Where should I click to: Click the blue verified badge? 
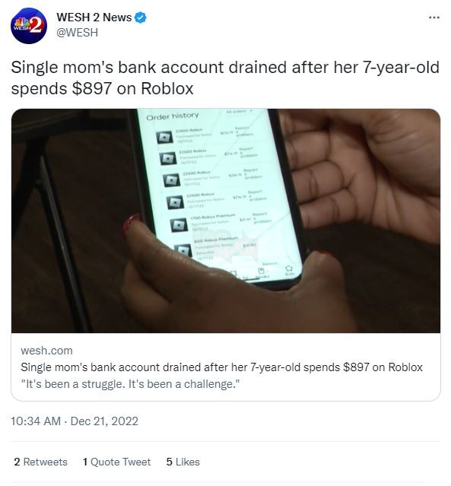[x=141, y=17]
